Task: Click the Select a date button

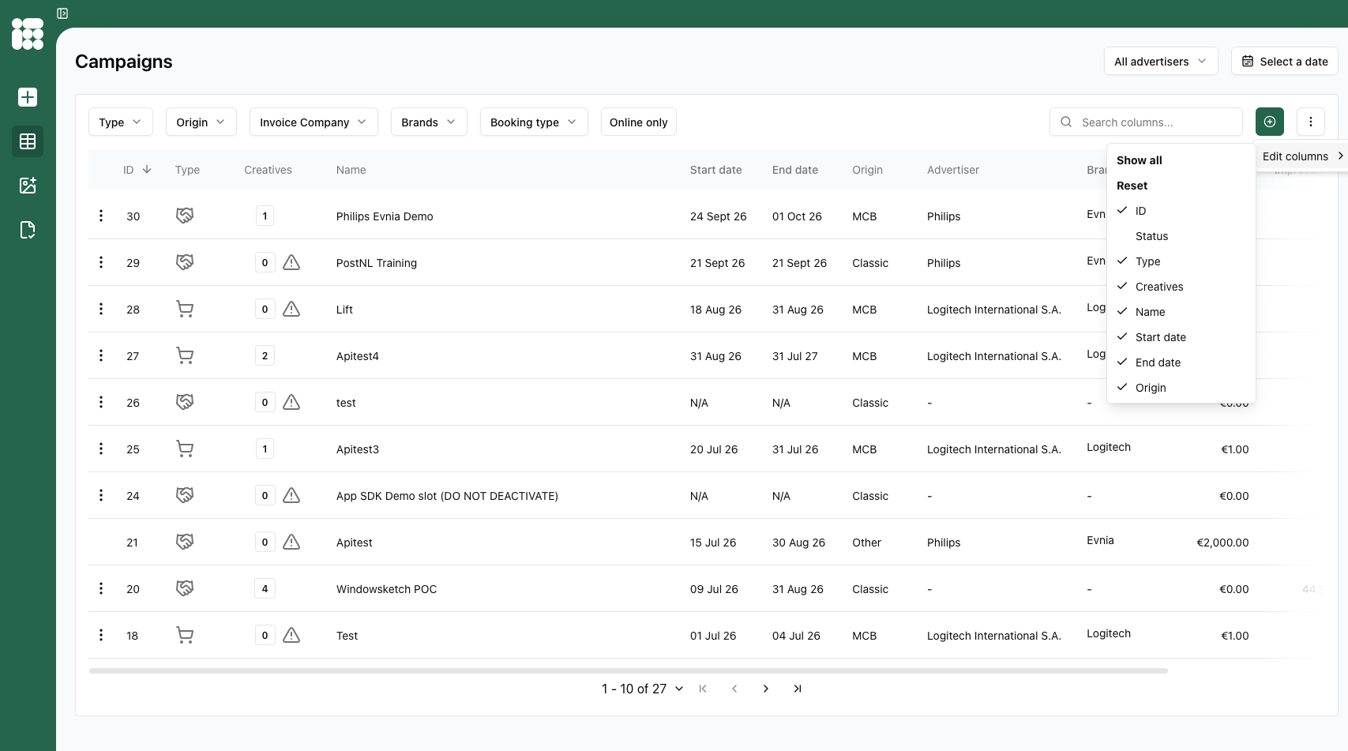Action: [1285, 61]
